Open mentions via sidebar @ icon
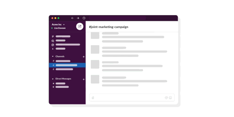The width and height of the screenshot is (234, 117). [53, 45]
